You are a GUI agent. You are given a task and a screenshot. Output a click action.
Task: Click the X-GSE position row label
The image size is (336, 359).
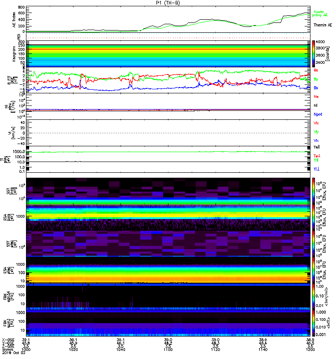[8, 340]
